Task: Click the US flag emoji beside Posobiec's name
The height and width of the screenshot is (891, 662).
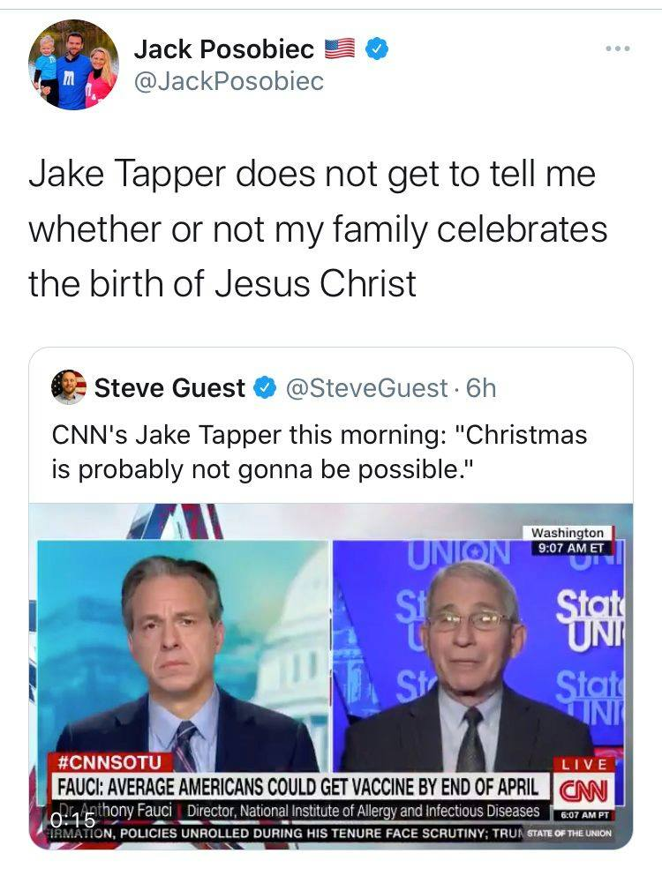Action: point(340,50)
